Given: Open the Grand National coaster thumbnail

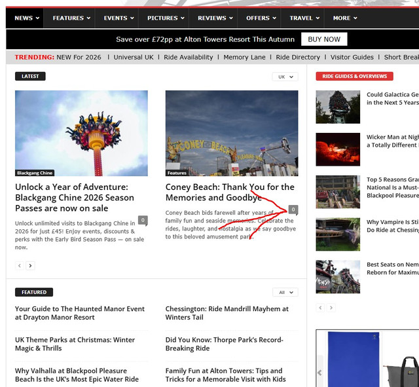Looking at the screenshot, I should tap(338, 192).
